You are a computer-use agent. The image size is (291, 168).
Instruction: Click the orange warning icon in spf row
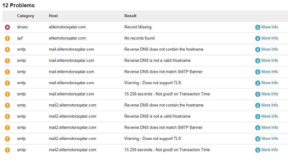(8, 38)
